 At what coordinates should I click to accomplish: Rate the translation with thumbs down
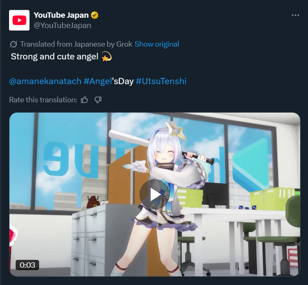point(98,100)
